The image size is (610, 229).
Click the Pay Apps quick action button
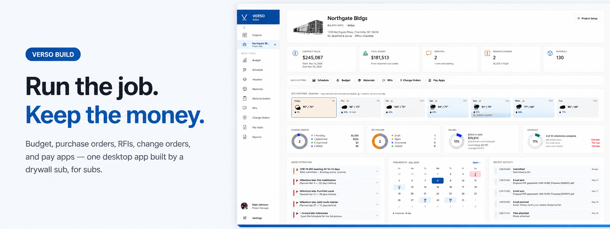(x=436, y=80)
